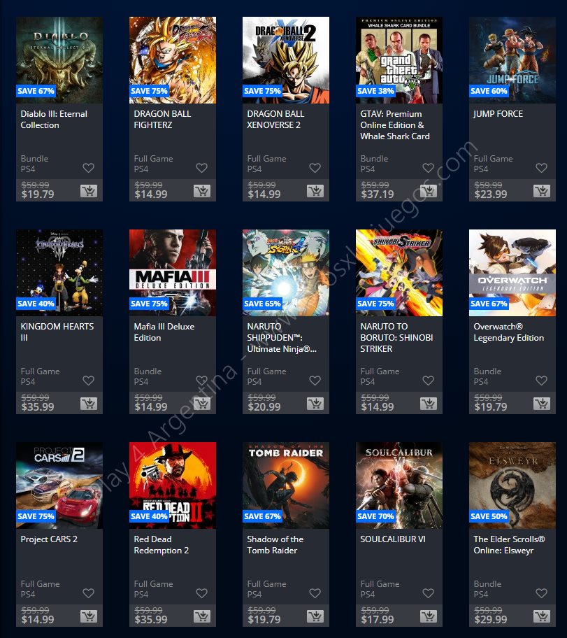Favorite Mafia III Deluxe Edition with heart
The width and height of the screenshot is (567, 638).
pyautogui.click(x=202, y=381)
